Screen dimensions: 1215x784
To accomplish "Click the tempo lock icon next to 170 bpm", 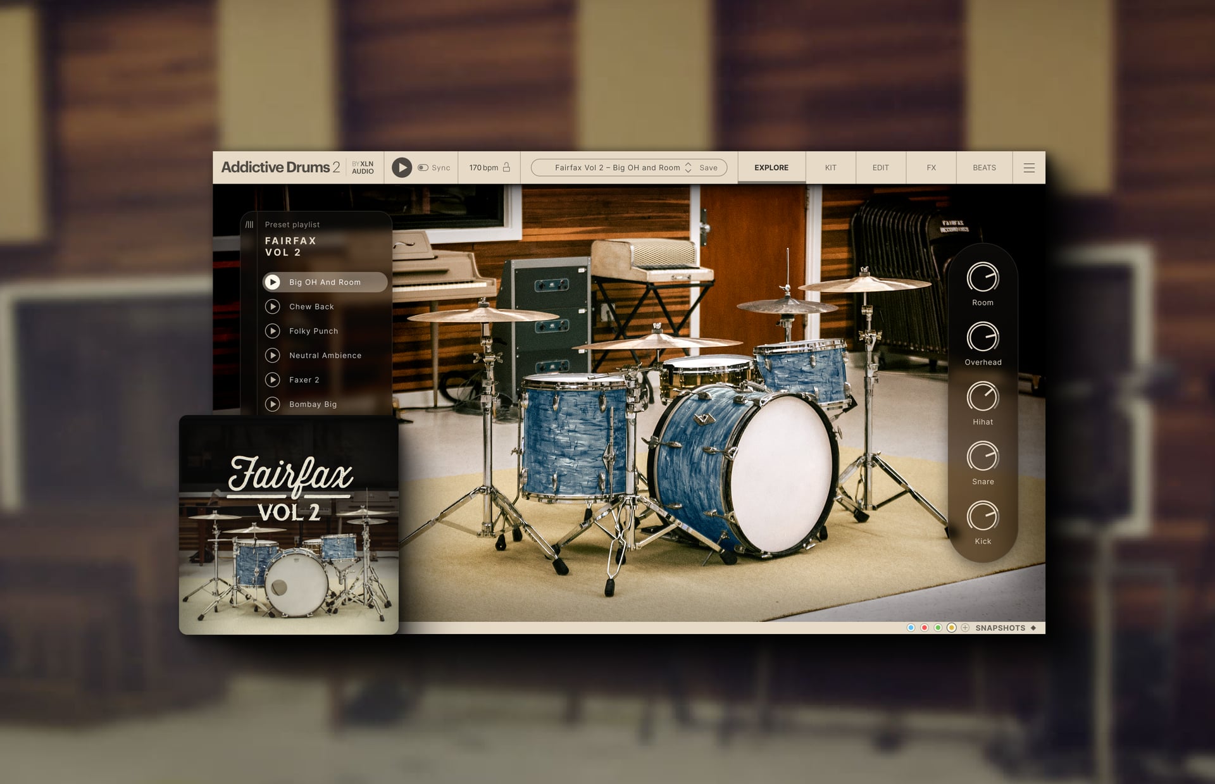I will 506,167.
